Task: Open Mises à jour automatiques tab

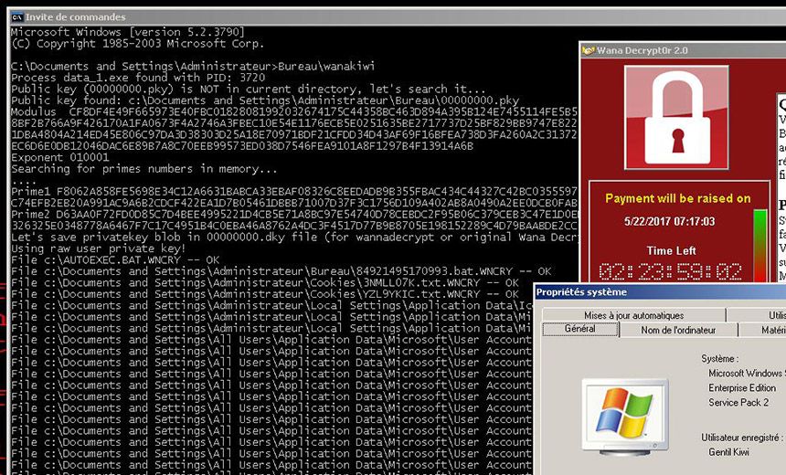Action: click(x=633, y=315)
